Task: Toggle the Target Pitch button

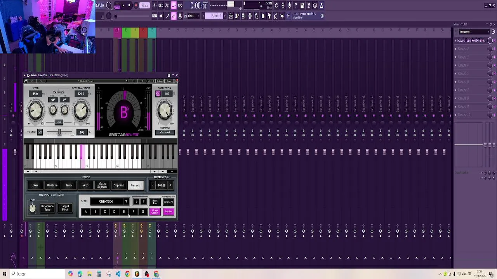Action: point(65,208)
